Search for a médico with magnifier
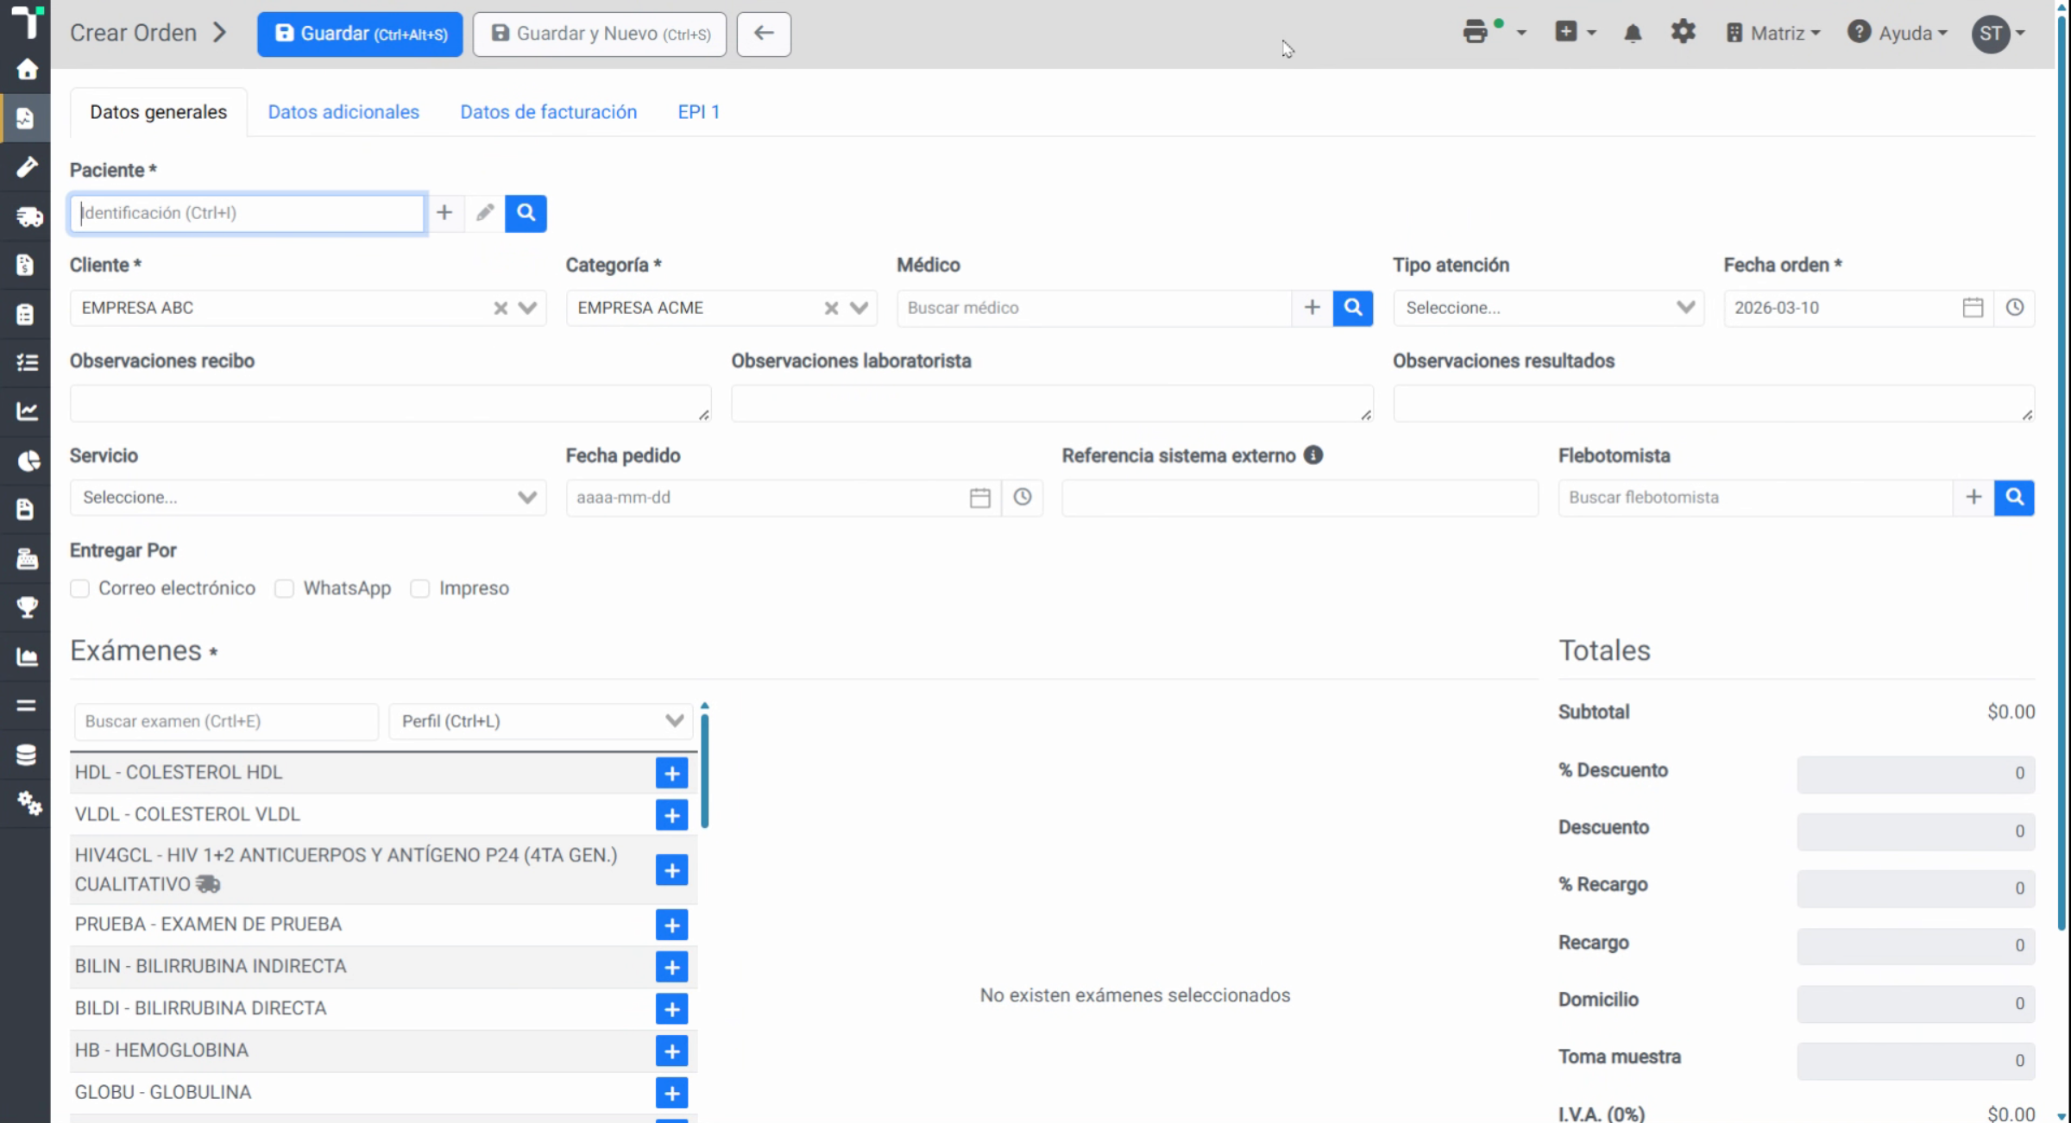The width and height of the screenshot is (2071, 1123). [x=1353, y=308]
